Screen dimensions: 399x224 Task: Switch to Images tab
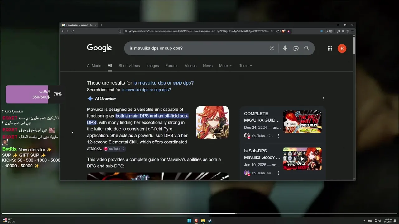click(152, 66)
